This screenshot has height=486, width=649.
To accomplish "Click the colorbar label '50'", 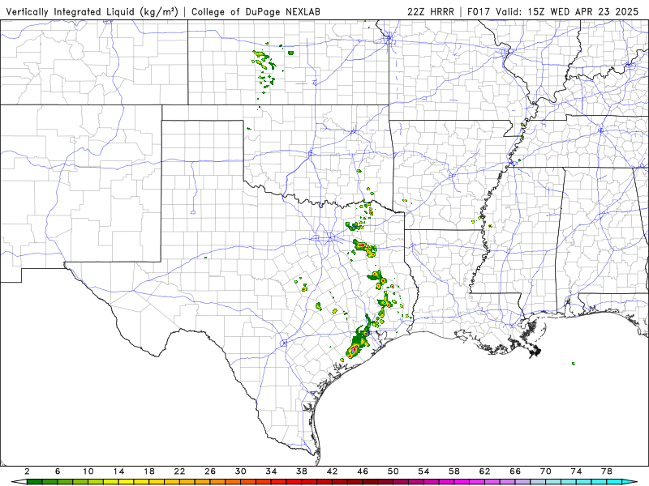I will point(393,471).
